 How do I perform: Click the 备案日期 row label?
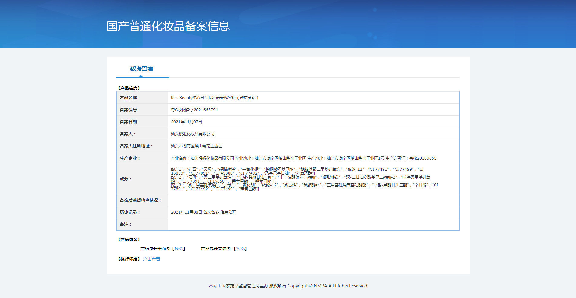pos(130,122)
